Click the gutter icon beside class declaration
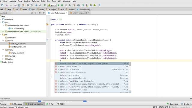Screen dimensions: 192x108 tap(47, 24)
